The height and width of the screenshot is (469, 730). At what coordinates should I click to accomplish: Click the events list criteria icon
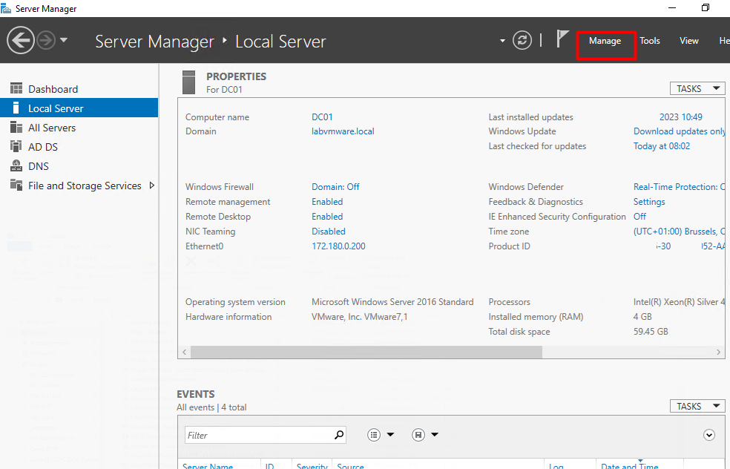tap(374, 435)
